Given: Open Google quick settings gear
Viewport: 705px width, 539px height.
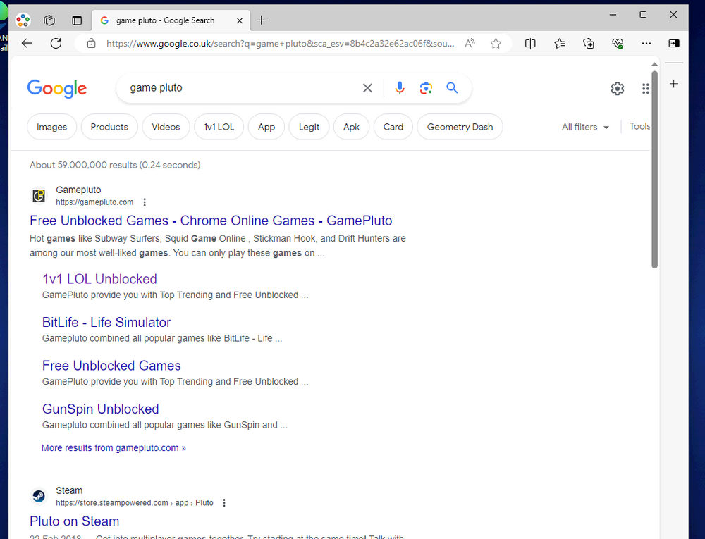Looking at the screenshot, I should 618,89.
